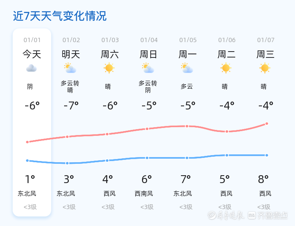Viewport: 295px width, 226px height.
Task: Click the partly cloudy icon under 明天
Action: [x=70, y=68]
